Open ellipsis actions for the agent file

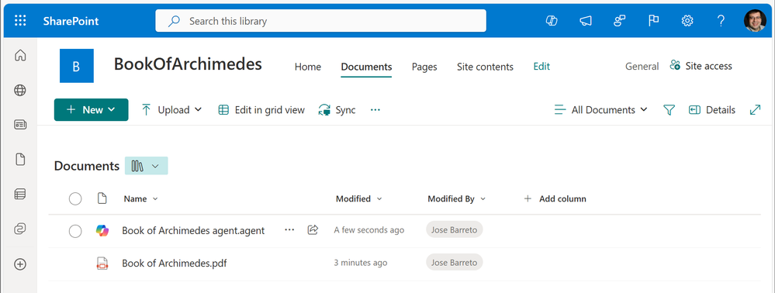coord(289,229)
